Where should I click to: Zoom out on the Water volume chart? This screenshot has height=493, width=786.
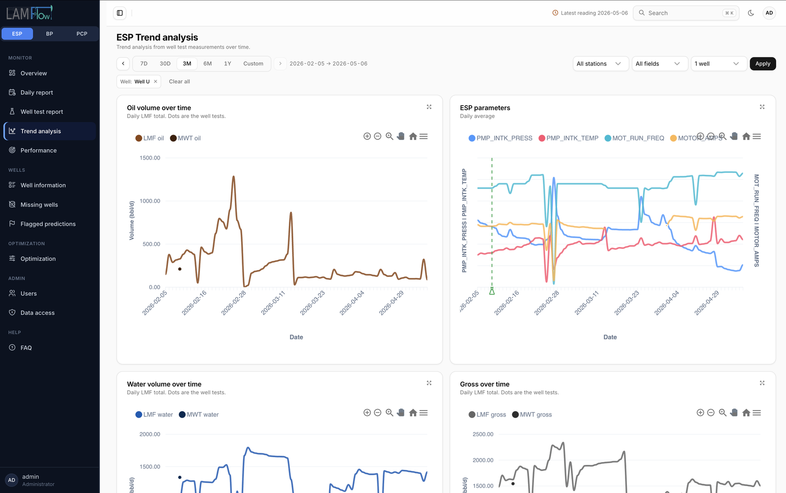[378, 413]
